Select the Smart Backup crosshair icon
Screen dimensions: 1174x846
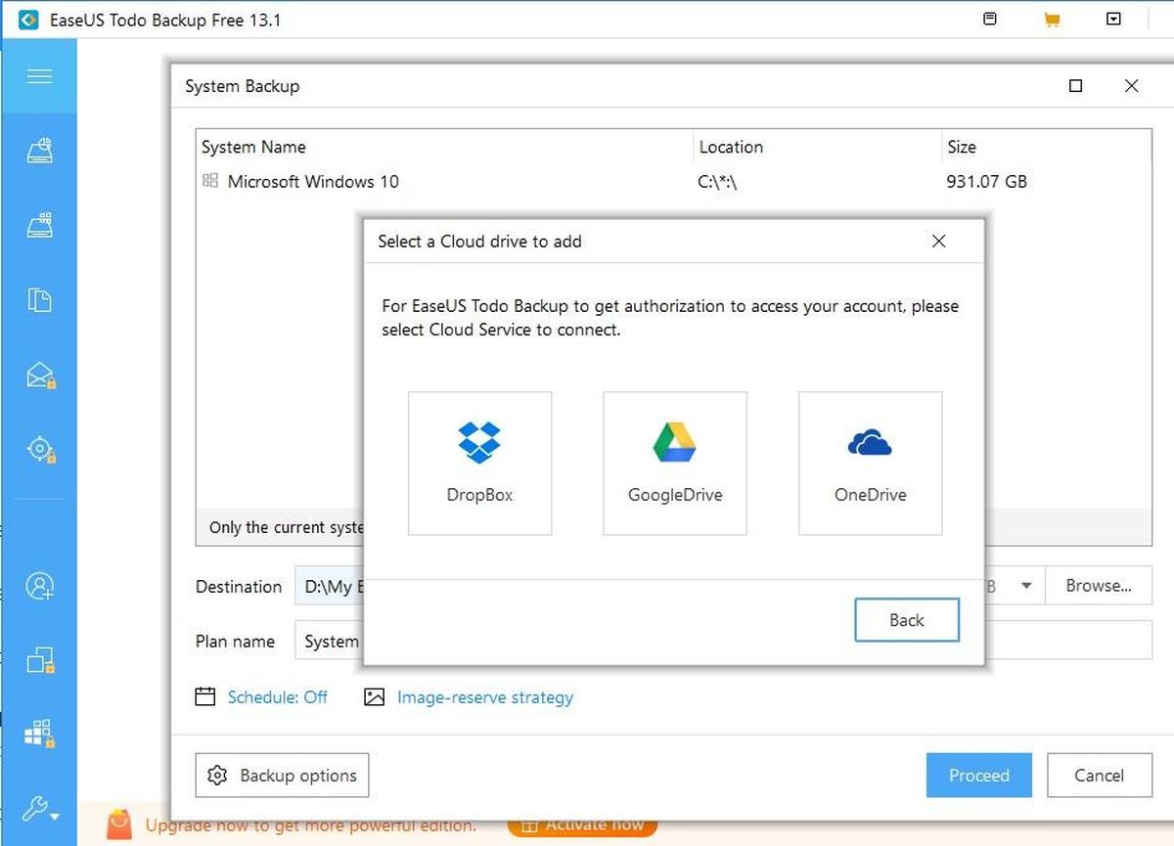point(39,449)
